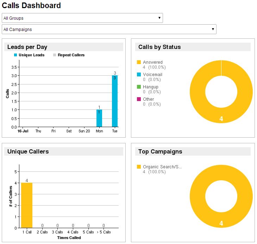Click the Sat axis label
This screenshot has width=257, height=244.
[x=69, y=131]
